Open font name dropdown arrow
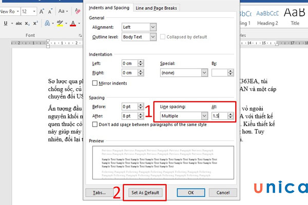 [17, 11]
